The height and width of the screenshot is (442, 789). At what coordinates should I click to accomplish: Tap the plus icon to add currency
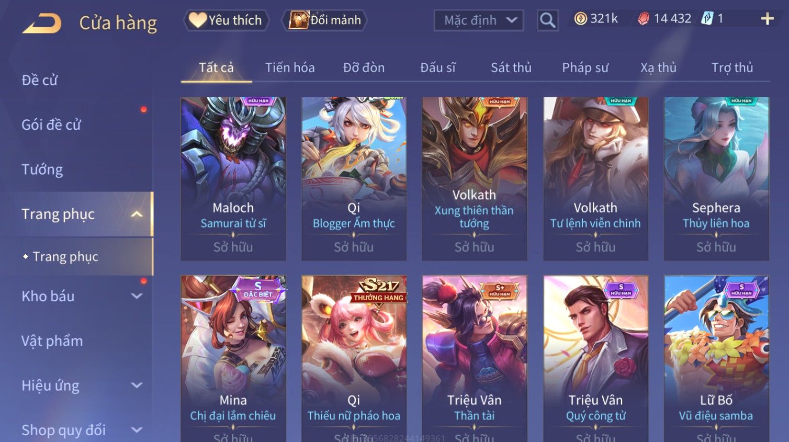coord(767,19)
